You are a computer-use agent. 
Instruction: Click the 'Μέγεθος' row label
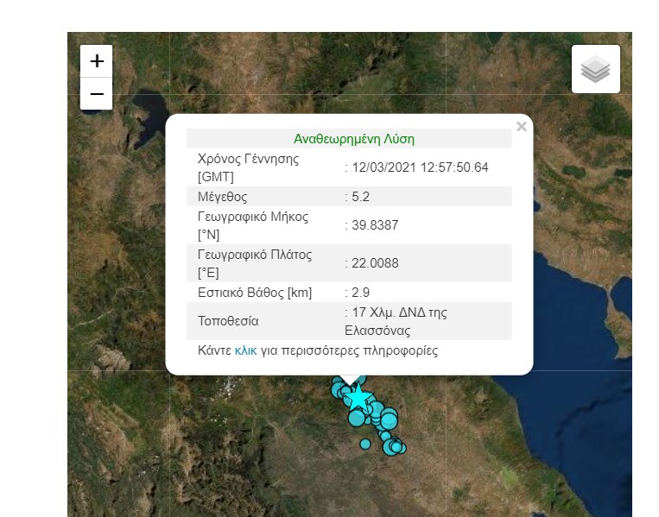tap(224, 197)
